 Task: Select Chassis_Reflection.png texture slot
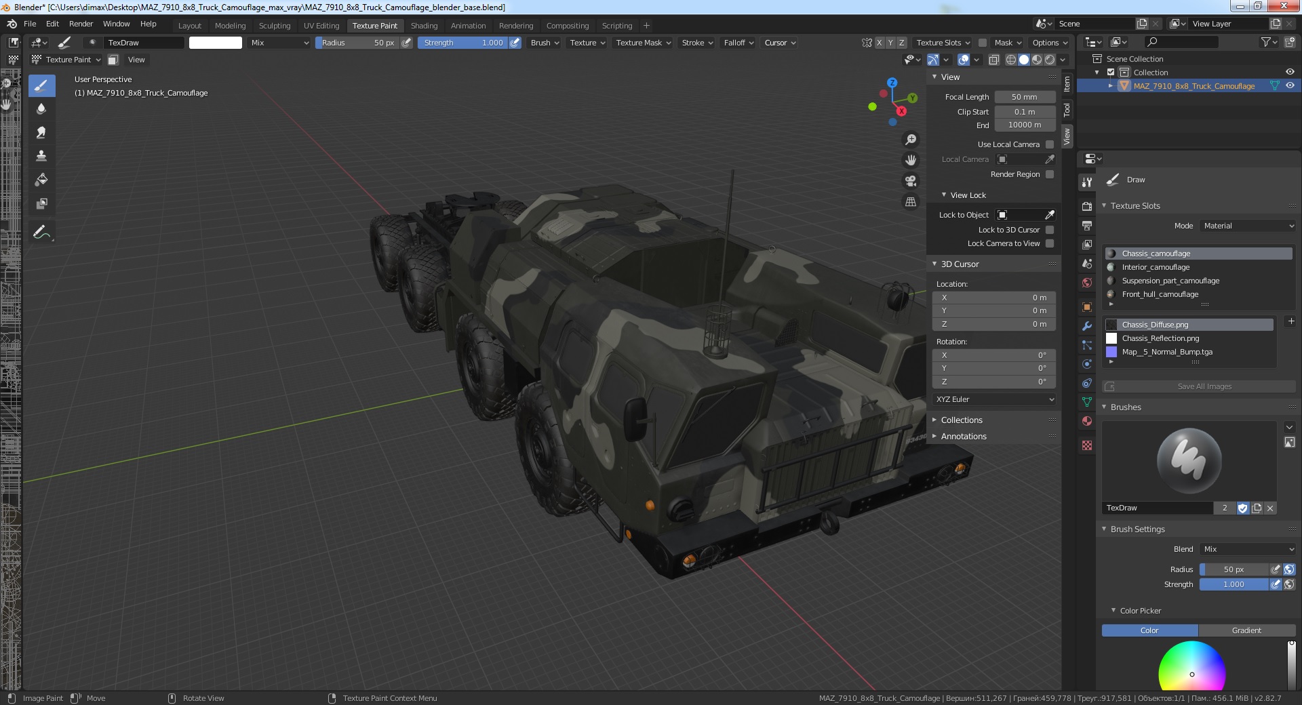click(x=1189, y=338)
